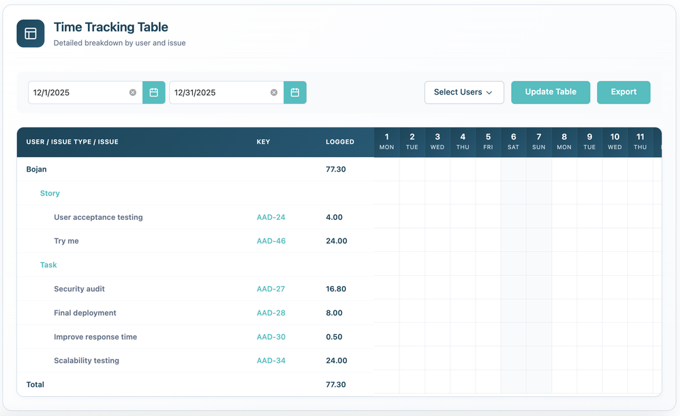Click the 7 SUN day column header
Viewport: 680px width, 416px height.
coord(539,142)
